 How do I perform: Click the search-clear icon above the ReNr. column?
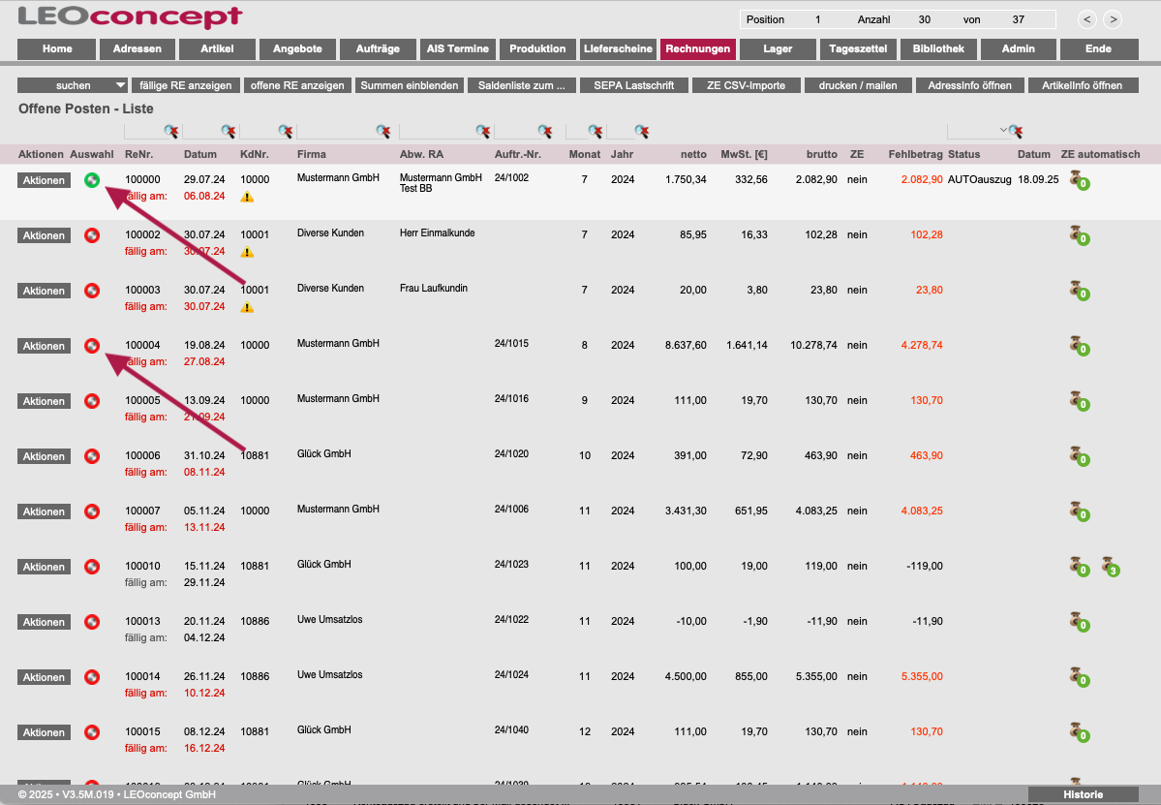(171, 132)
